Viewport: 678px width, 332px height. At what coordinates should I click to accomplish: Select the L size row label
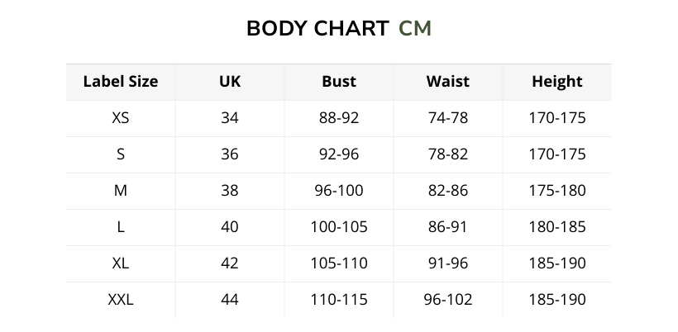pyautogui.click(x=121, y=227)
